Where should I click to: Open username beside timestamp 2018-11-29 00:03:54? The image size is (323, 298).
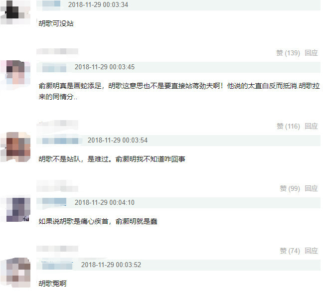60,141
